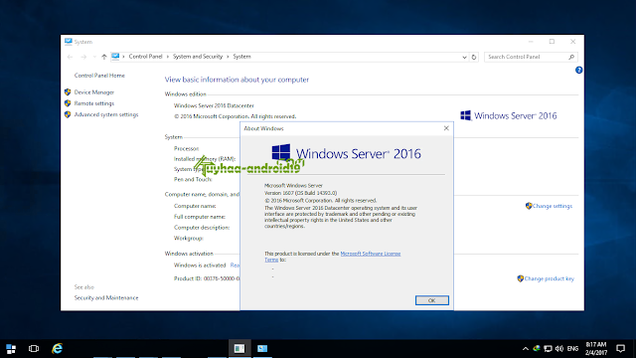Click the 'Windows Server 2016 Datacenter' edition text
Viewport: 636px width, 358px height.
[214, 105]
